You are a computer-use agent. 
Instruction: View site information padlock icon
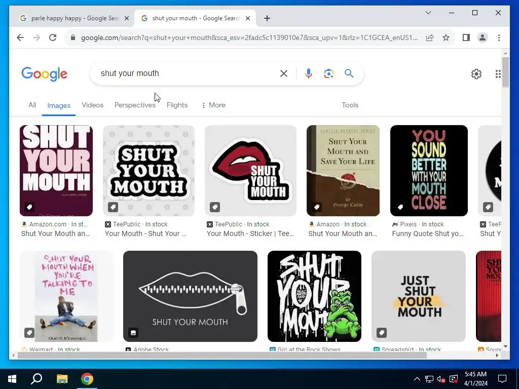point(73,37)
